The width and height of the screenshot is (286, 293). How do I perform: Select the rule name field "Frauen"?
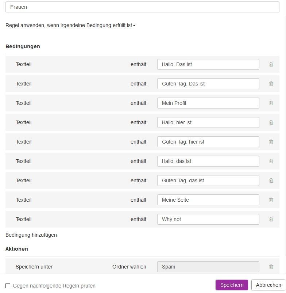pyautogui.click(x=143, y=7)
